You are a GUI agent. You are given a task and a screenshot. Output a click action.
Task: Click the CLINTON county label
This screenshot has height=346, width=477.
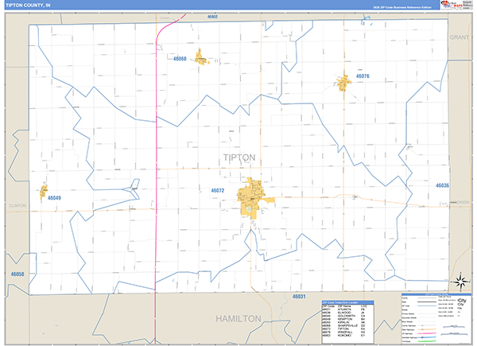coord(17,205)
